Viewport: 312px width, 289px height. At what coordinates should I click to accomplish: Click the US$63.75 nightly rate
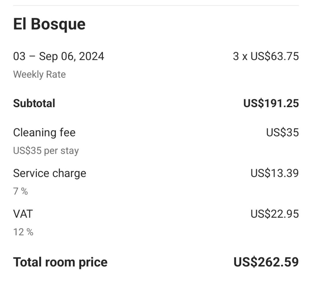274,56
